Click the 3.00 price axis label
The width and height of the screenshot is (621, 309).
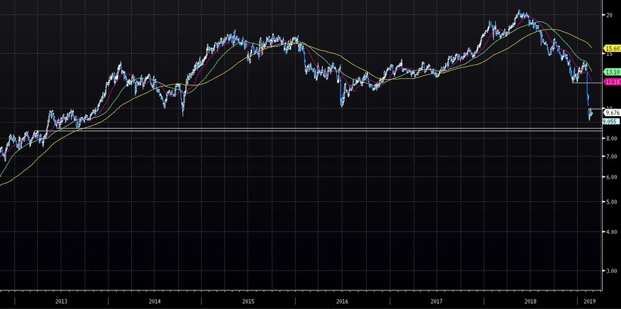pyautogui.click(x=611, y=271)
